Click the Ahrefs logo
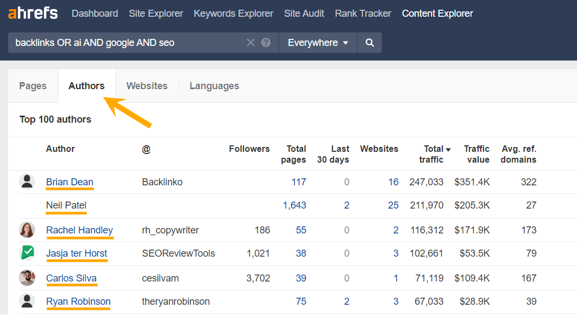577x315 pixels. [32, 13]
